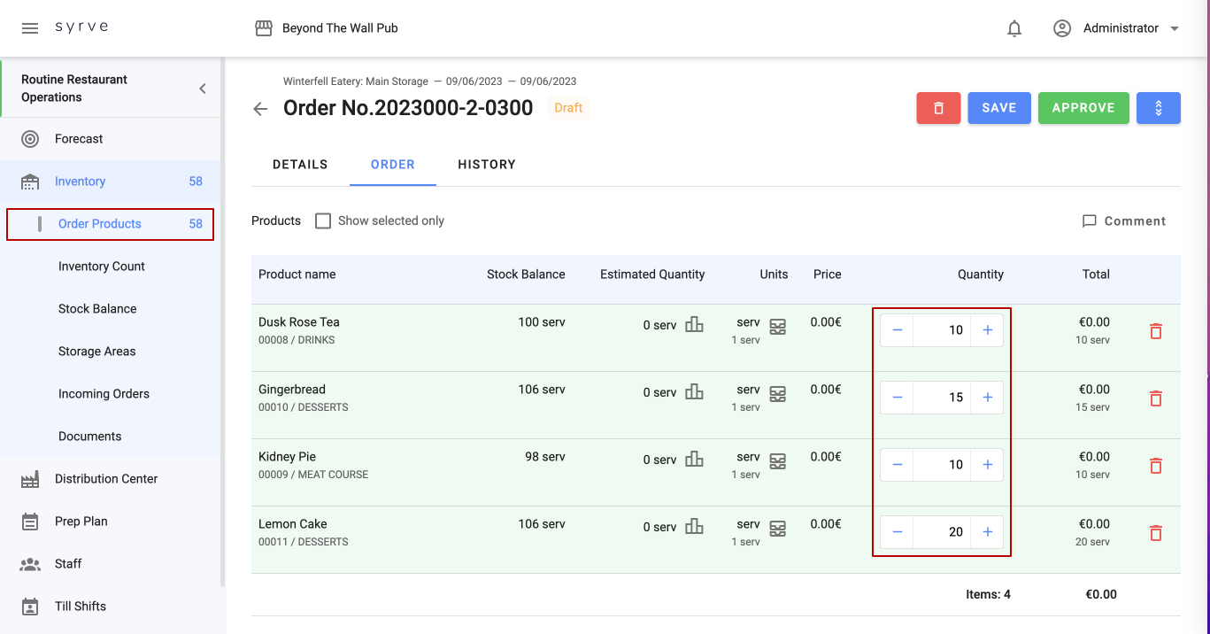Open the blue more actions button
Viewport: 1210px width, 634px height.
(1158, 108)
